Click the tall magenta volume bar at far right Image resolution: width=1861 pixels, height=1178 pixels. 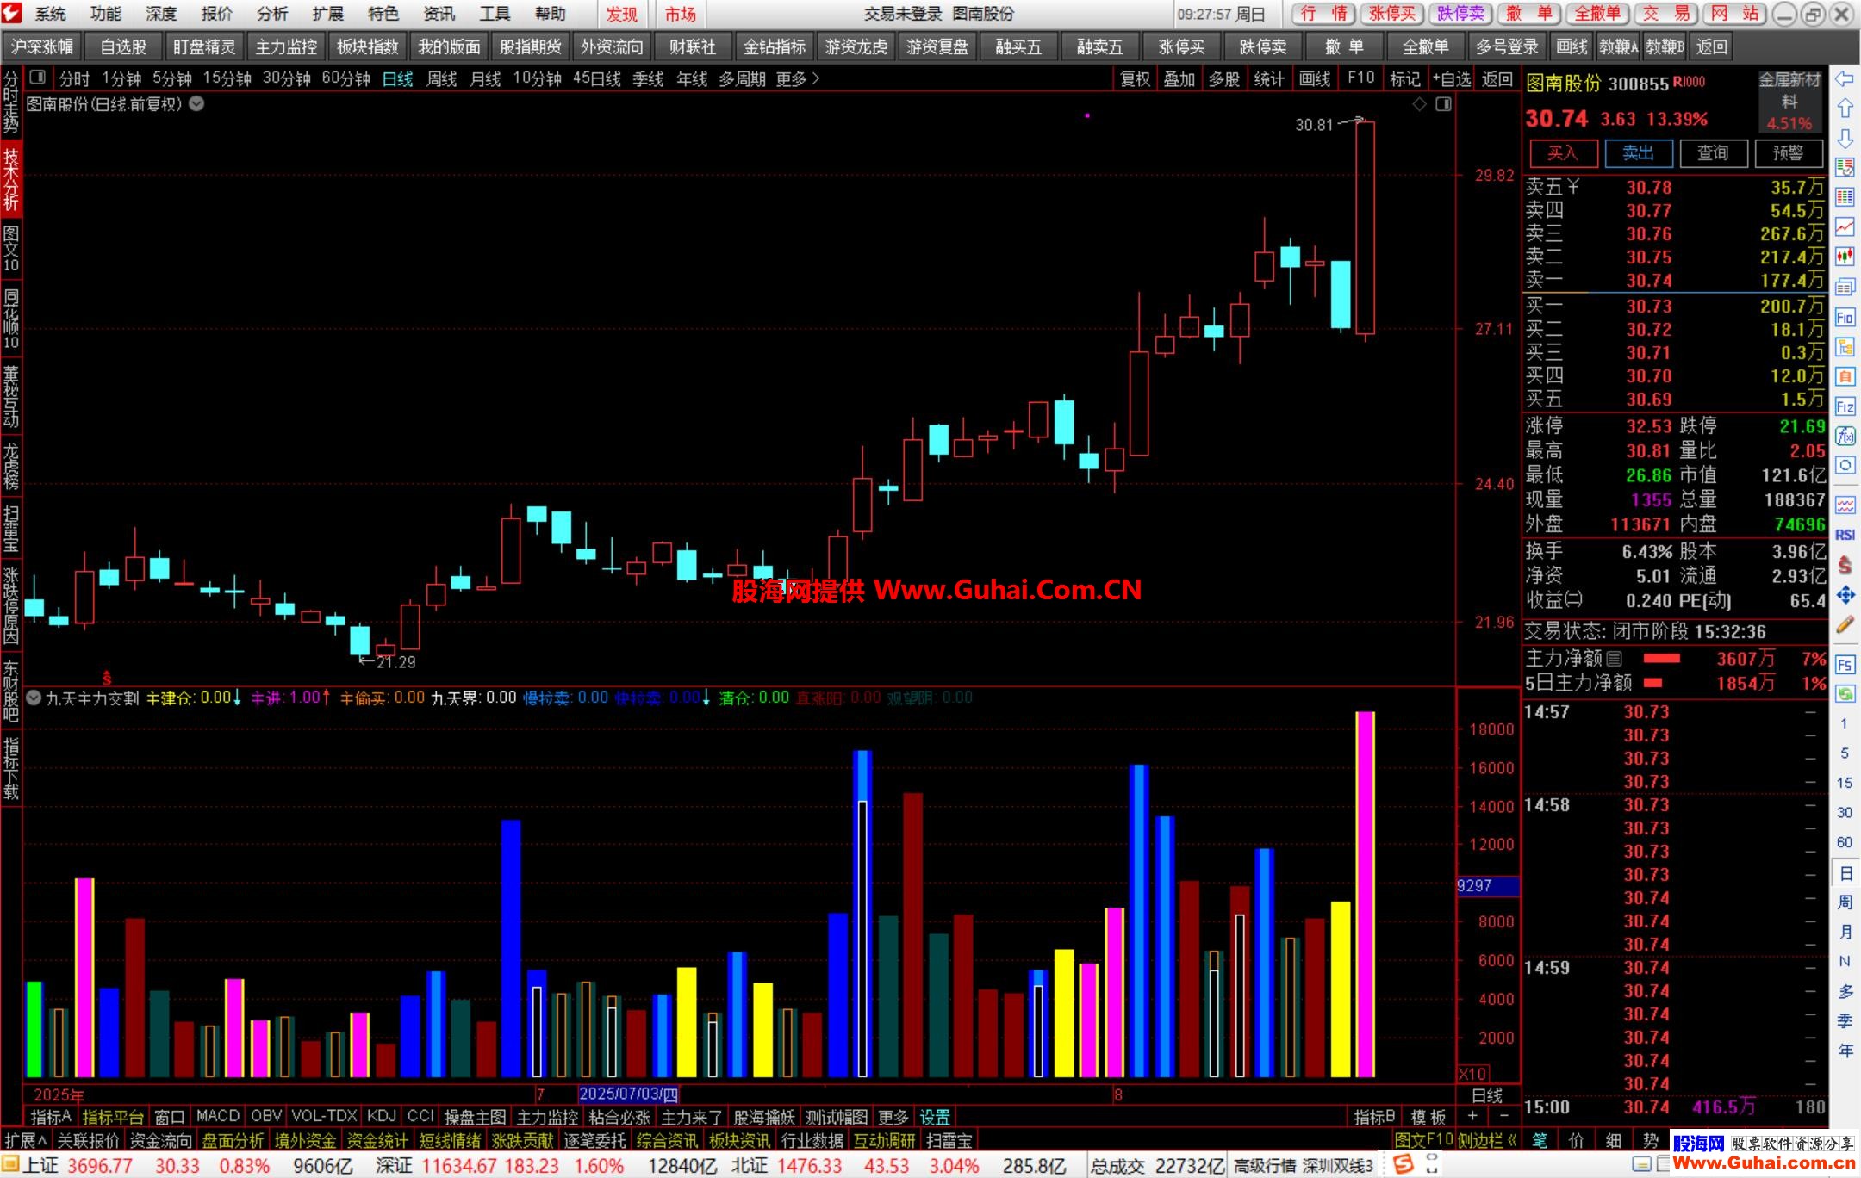coord(1365,894)
